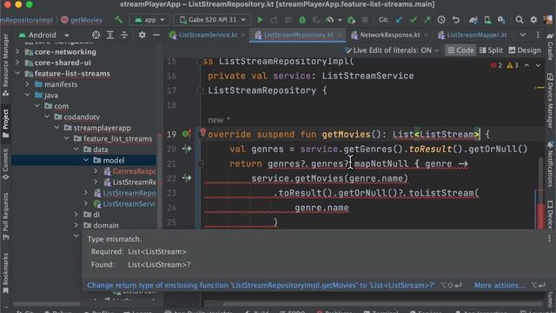
Task: Click More actions link in tooltip
Action: point(500,285)
